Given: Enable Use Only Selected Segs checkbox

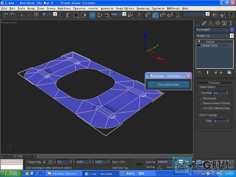Looking at the screenshot, I should coord(200,108).
